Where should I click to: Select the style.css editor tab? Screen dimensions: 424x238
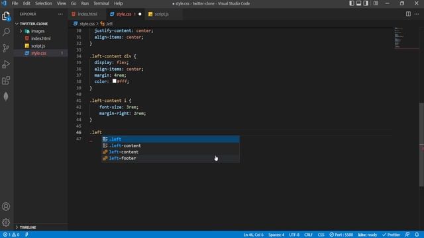point(124,14)
